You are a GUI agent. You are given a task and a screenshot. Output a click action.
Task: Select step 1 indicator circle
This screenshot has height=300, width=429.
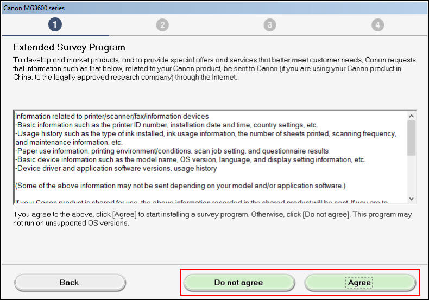pos(55,25)
